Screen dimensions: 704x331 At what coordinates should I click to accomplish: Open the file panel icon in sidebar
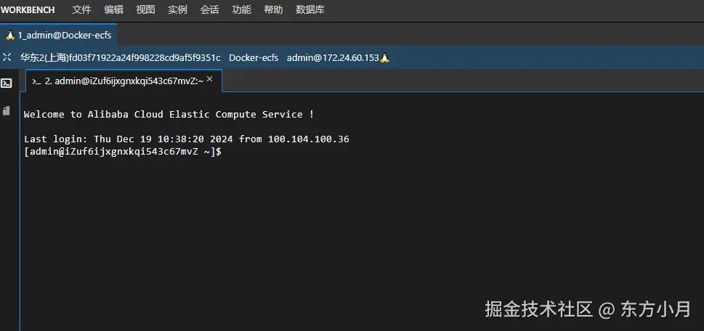(x=7, y=111)
